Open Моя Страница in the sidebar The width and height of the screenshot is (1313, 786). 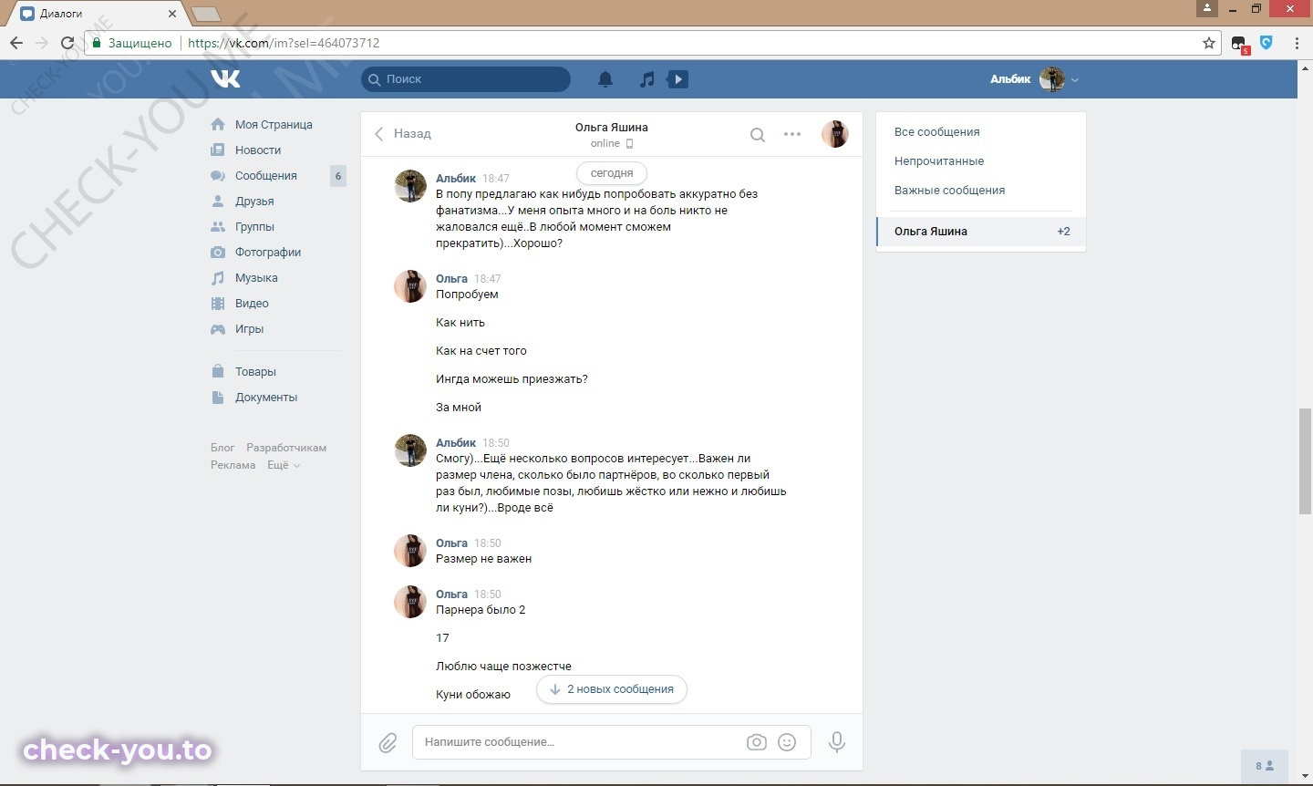click(x=274, y=125)
